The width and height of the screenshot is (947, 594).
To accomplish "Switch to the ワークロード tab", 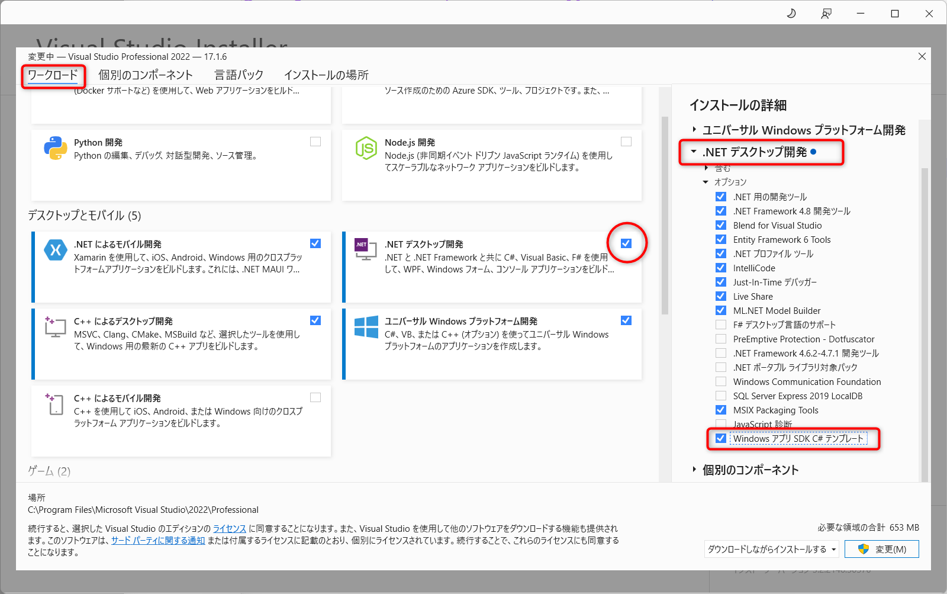I will [53, 75].
